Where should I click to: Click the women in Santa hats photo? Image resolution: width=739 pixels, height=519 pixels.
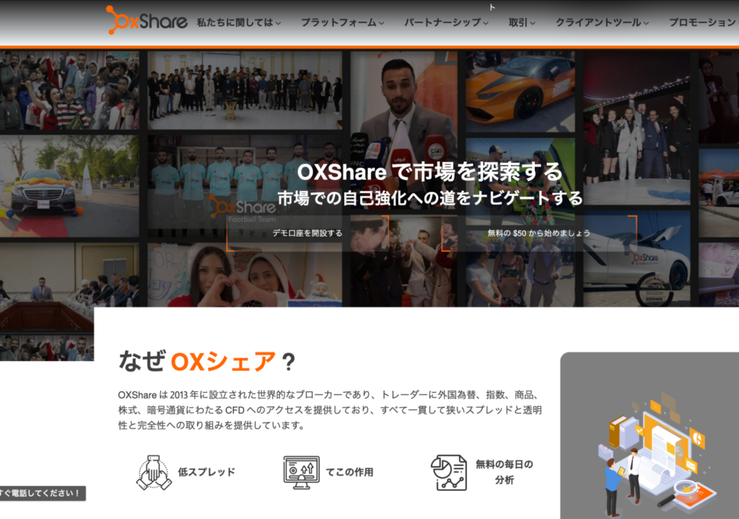coord(245,275)
